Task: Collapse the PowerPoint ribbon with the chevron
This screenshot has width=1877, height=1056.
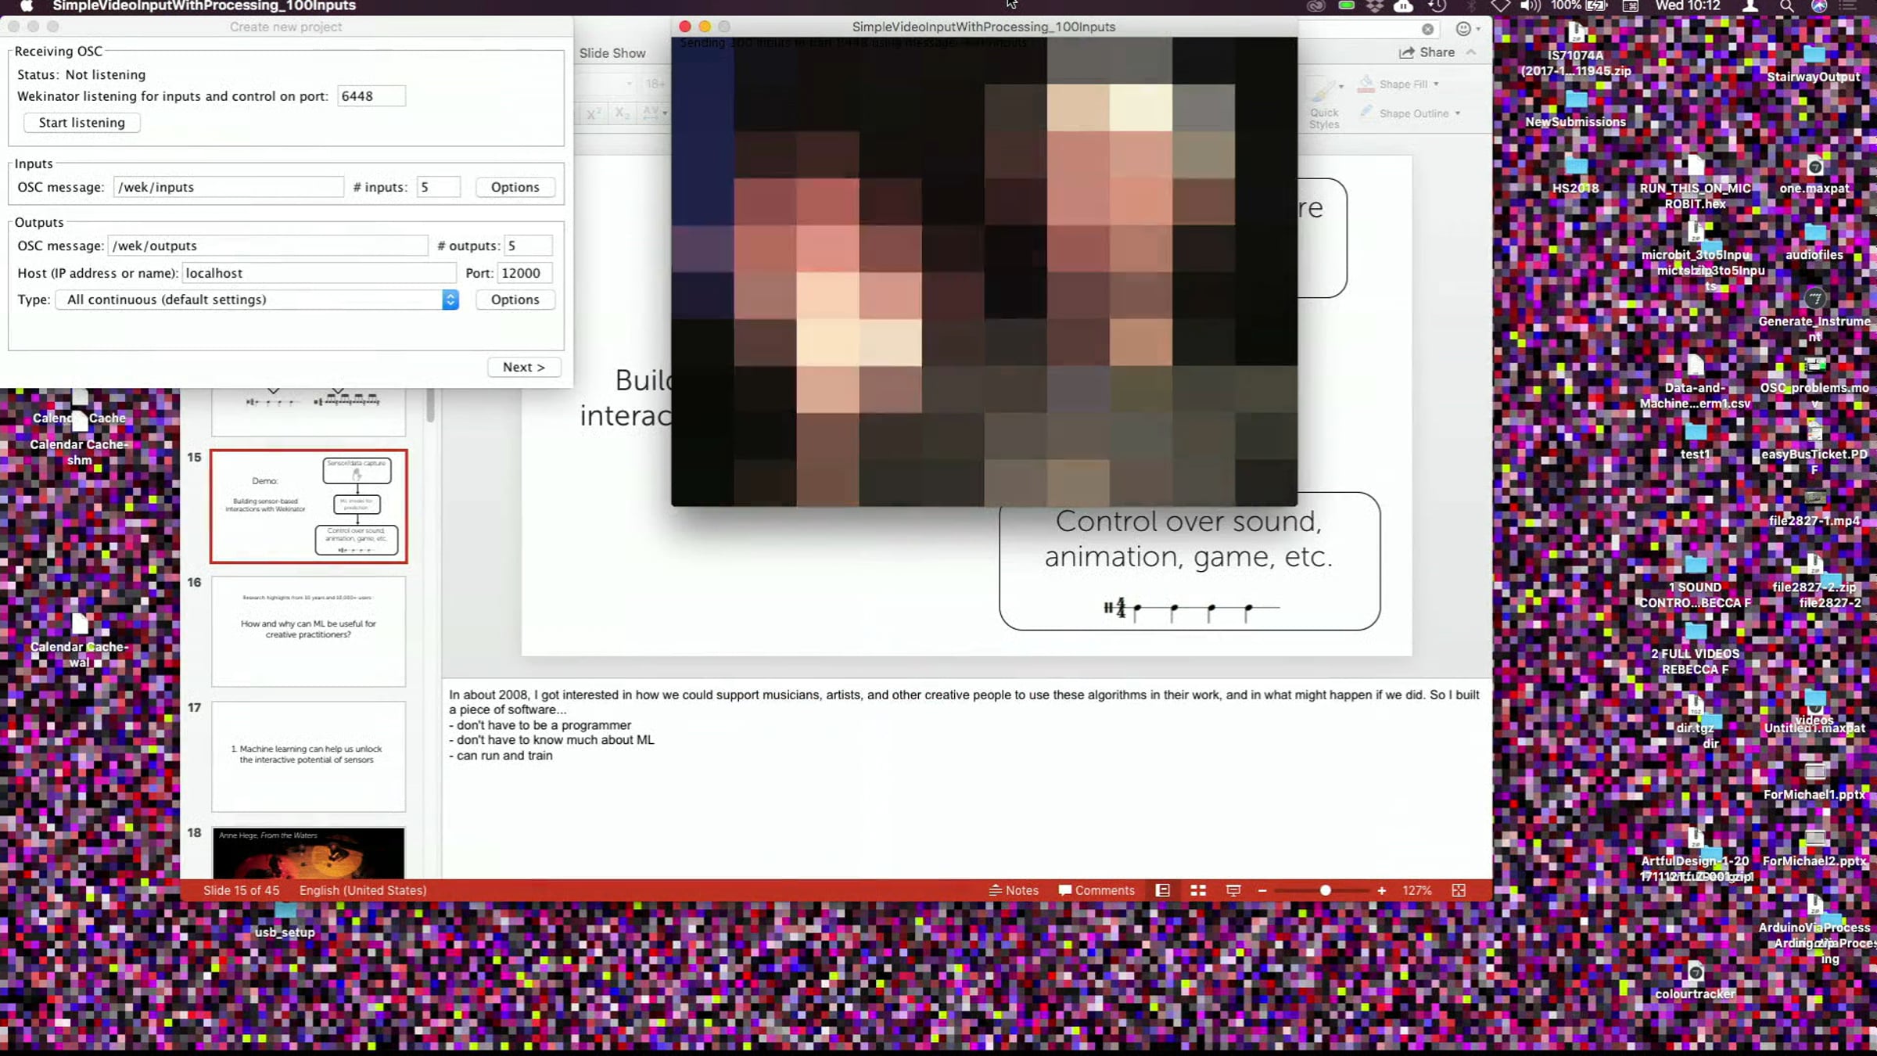Action: pyautogui.click(x=1471, y=52)
